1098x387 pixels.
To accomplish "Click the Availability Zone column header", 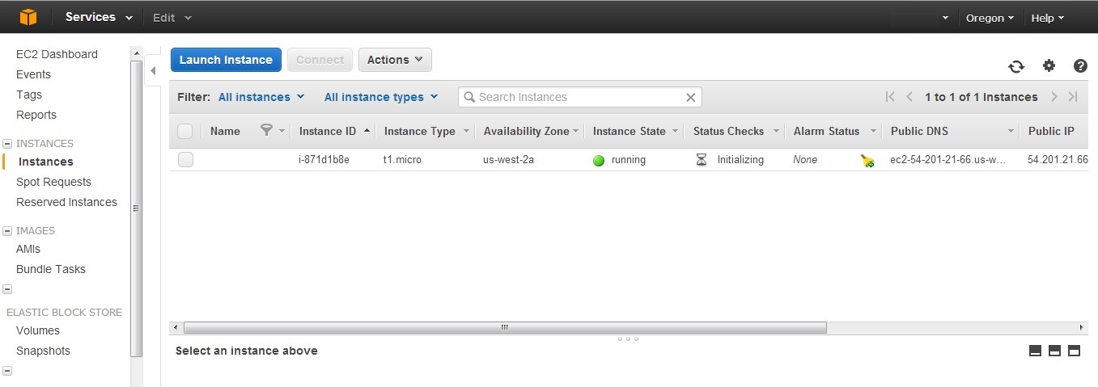I will (x=527, y=131).
